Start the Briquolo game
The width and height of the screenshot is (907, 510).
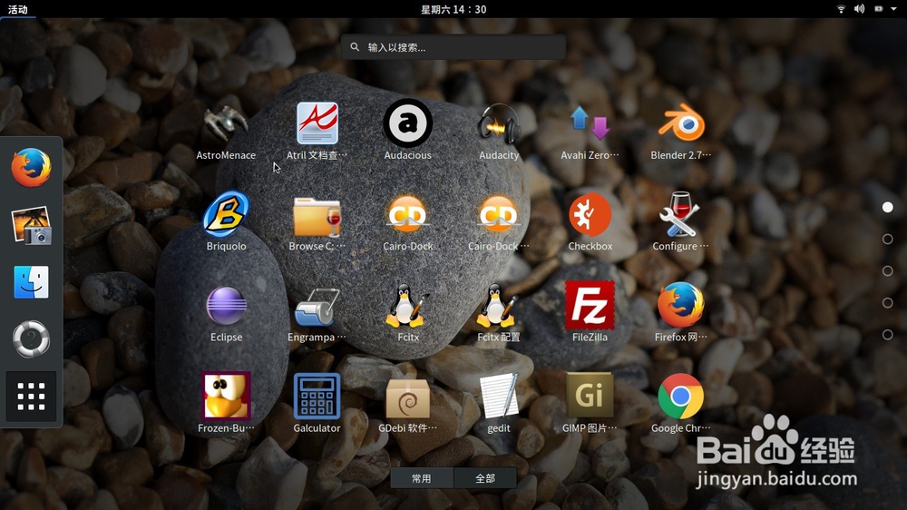click(x=226, y=221)
